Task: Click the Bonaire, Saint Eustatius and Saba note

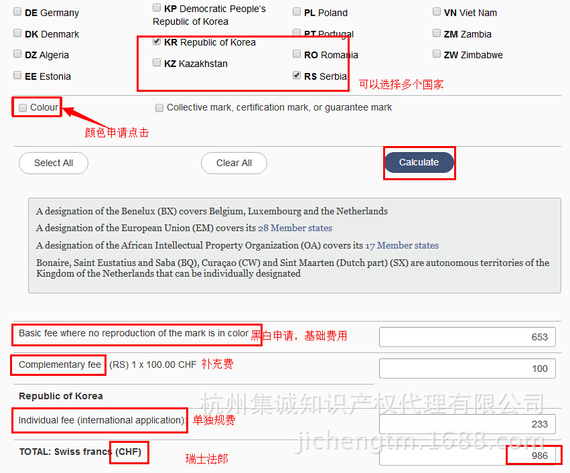Action: (293, 268)
